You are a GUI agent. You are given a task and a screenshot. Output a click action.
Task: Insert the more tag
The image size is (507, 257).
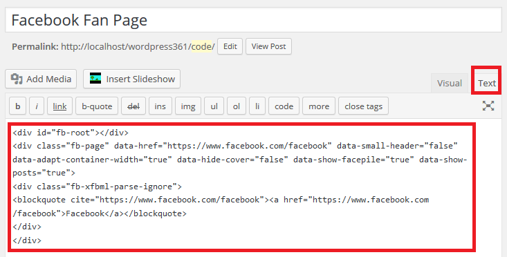click(319, 106)
